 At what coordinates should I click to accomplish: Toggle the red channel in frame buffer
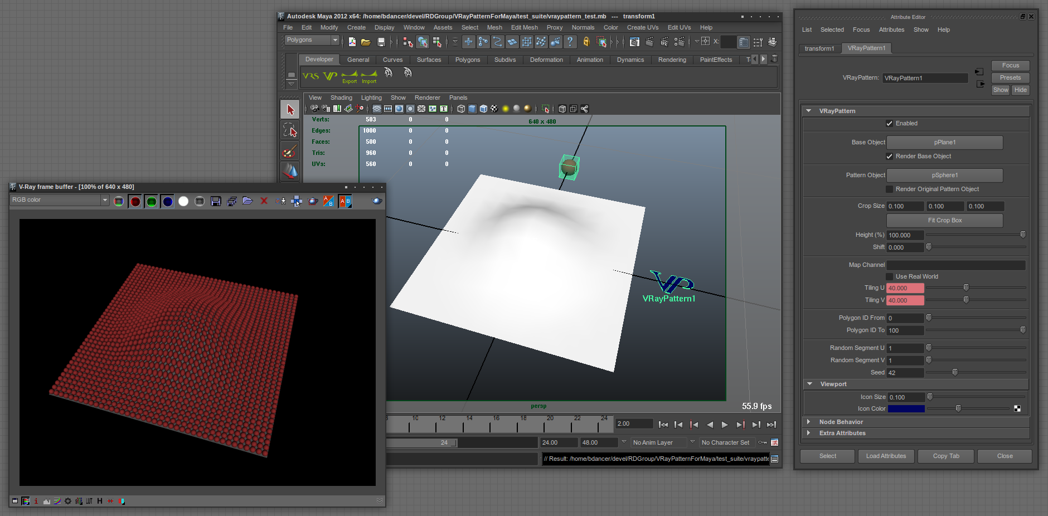pyautogui.click(x=135, y=201)
